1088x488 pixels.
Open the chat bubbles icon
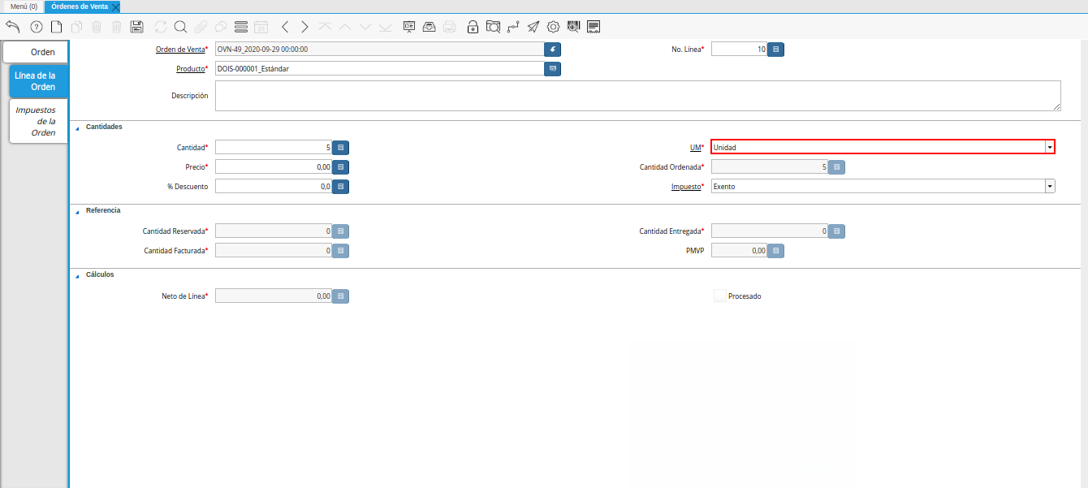point(221,27)
